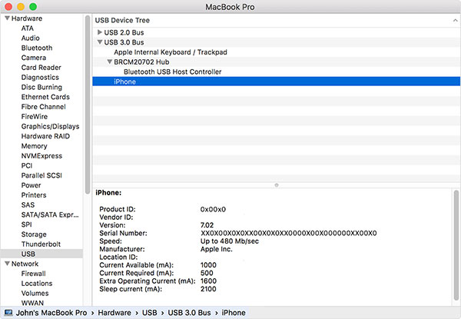Click the Sleep current value 2100
The height and width of the screenshot is (319, 461).
208,289
